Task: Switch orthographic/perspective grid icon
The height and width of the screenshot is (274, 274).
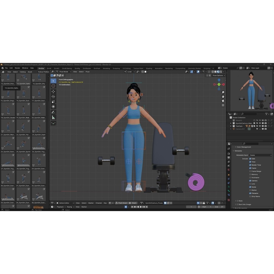Action: (223, 105)
